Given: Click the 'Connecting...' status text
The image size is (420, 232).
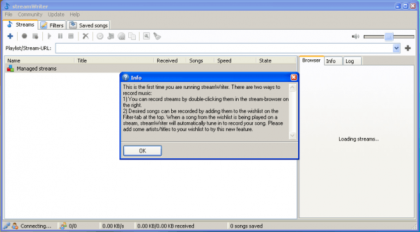Looking at the screenshot, I should [36, 226].
